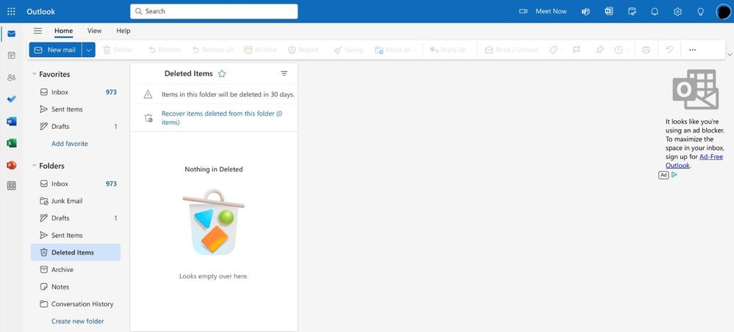Screen dimensions: 734x332
Task: Open the notifications bell
Action: [655, 11]
